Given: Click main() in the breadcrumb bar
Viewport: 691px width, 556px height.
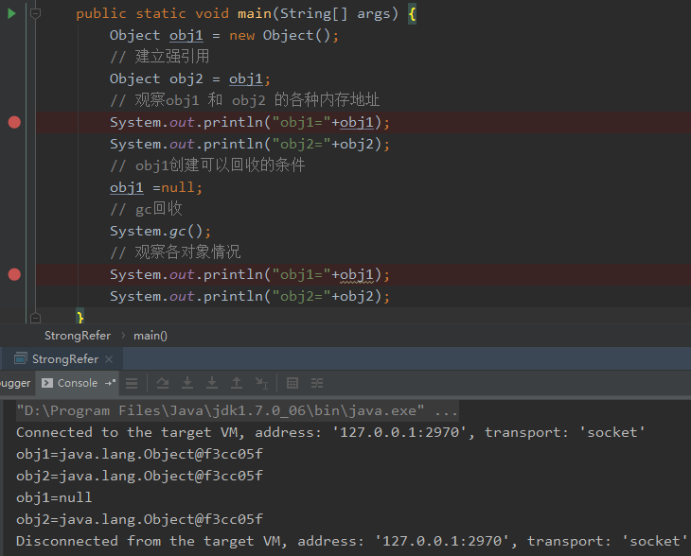Looking at the screenshot, I should point(151,336).
